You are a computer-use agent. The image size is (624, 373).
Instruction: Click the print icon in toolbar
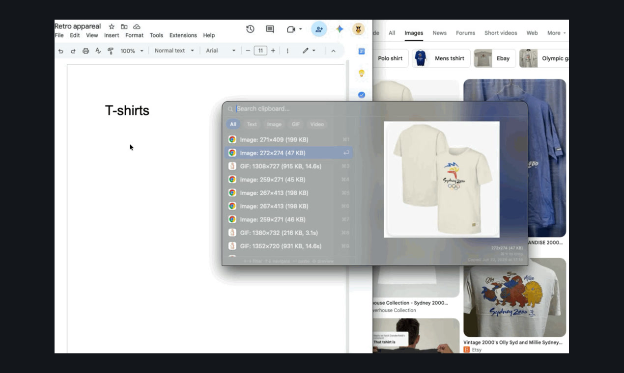86,51
